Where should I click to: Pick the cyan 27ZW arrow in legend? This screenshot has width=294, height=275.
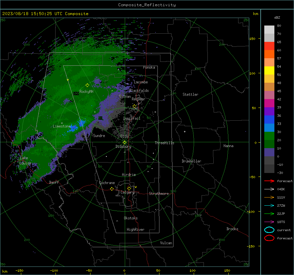click(269, 206)
